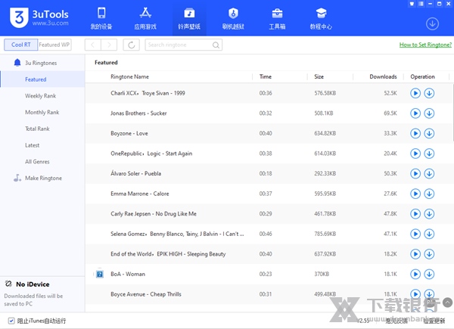This screenshot has width=454, height=329.
Task: Play Charli XCX Troye Sivan 1999 ringtone
Action: [415, 93]
